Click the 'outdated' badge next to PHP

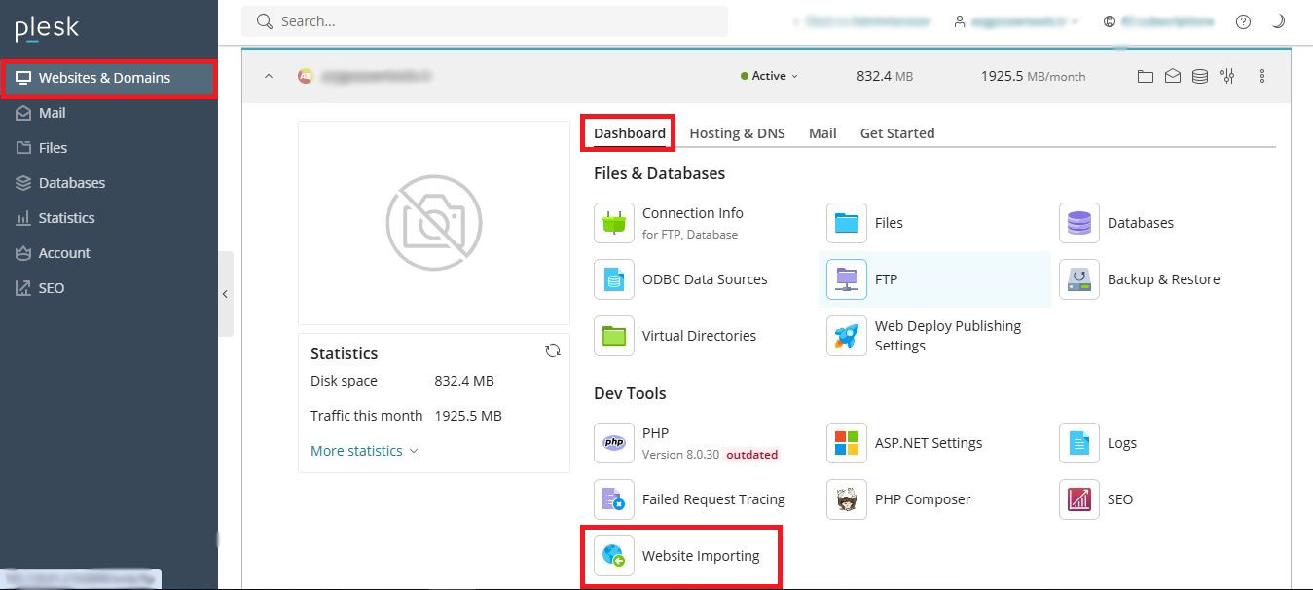pyautogui.click(x=751, y=455)
